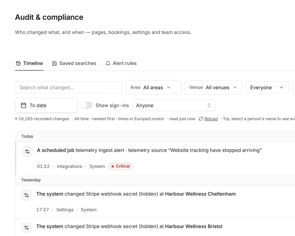Image resolution: width=295 pixels, height=236 pixels.
Task: Click the Reload link
Action: (211, 119)
